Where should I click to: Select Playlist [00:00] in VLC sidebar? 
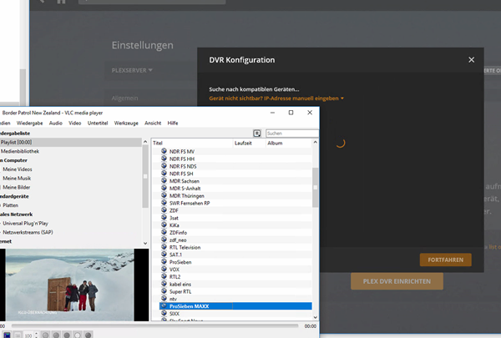tap(71, 142)
